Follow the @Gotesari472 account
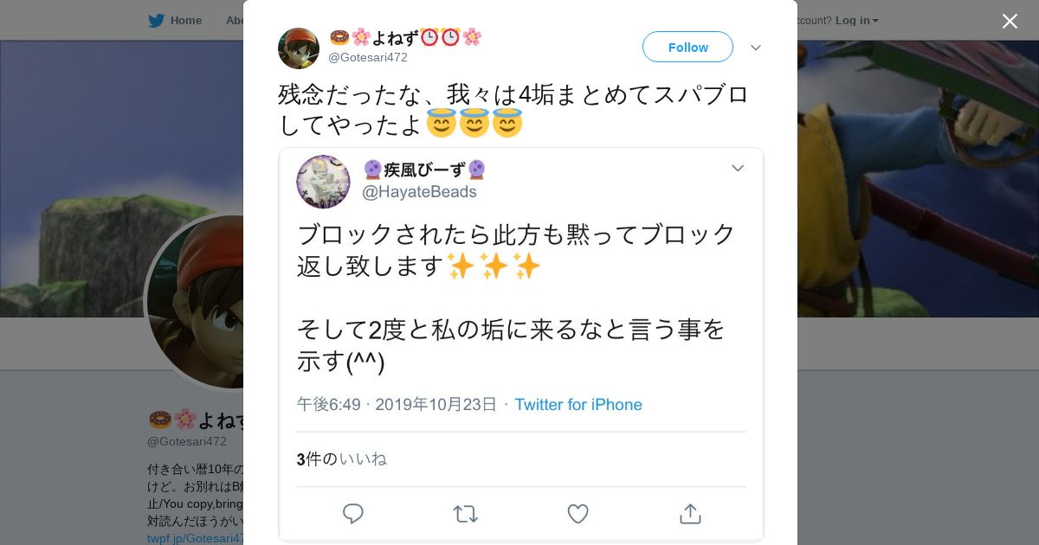This screenshot has height=545, width=1039. coord(687,47)
